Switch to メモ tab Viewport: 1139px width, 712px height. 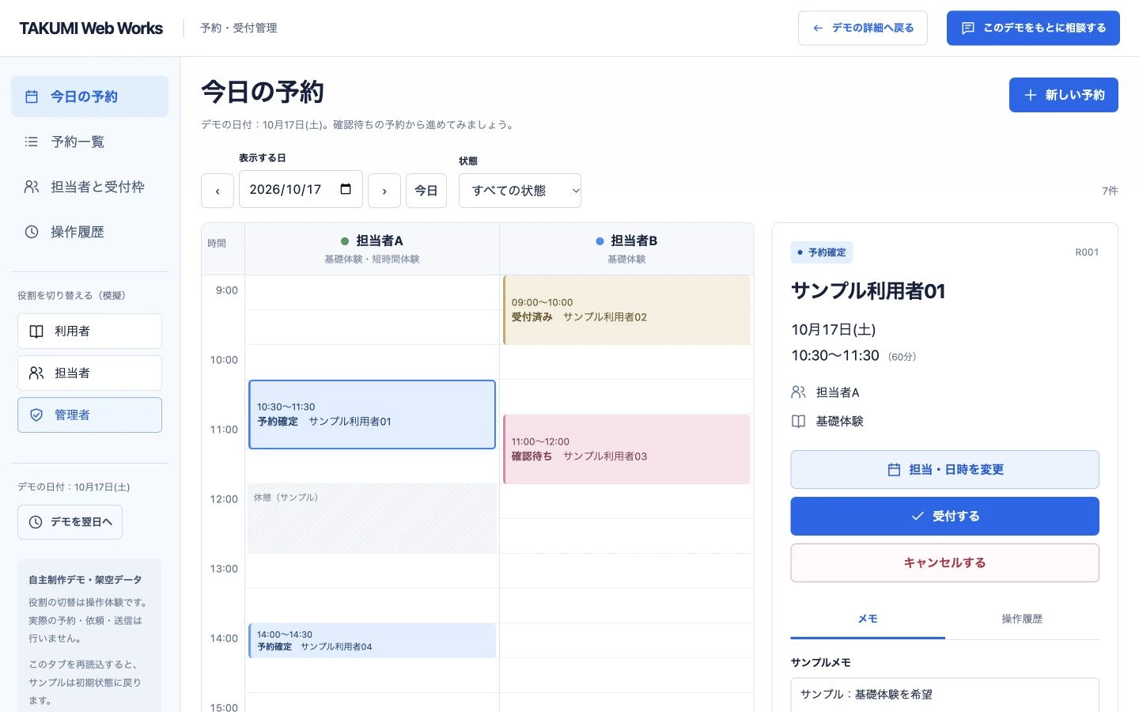[x=868, y=619]
